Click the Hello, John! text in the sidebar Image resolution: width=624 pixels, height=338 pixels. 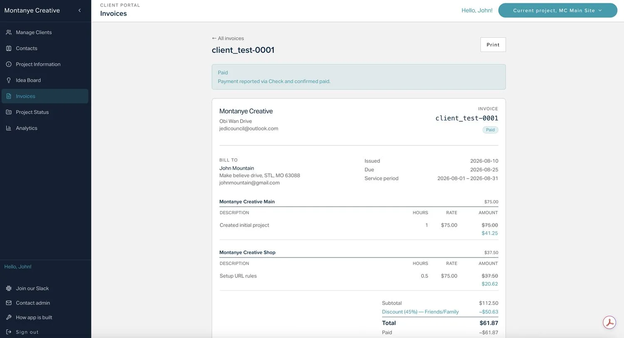point(18,267)
